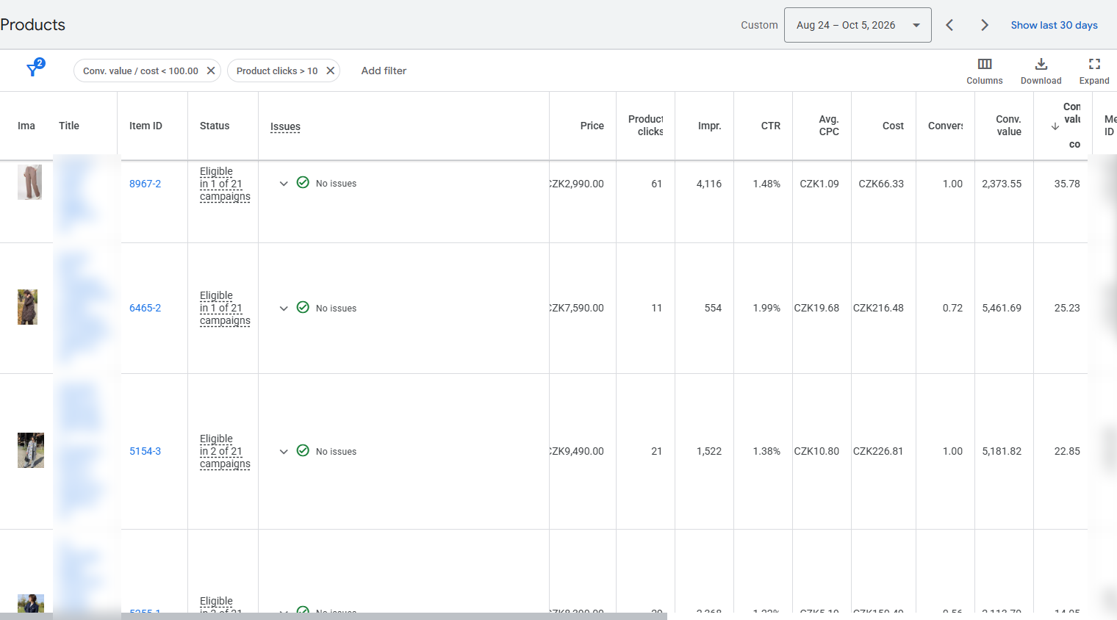Expand issues for item 6465-2
1117x620 pixels.
(284, 309)
